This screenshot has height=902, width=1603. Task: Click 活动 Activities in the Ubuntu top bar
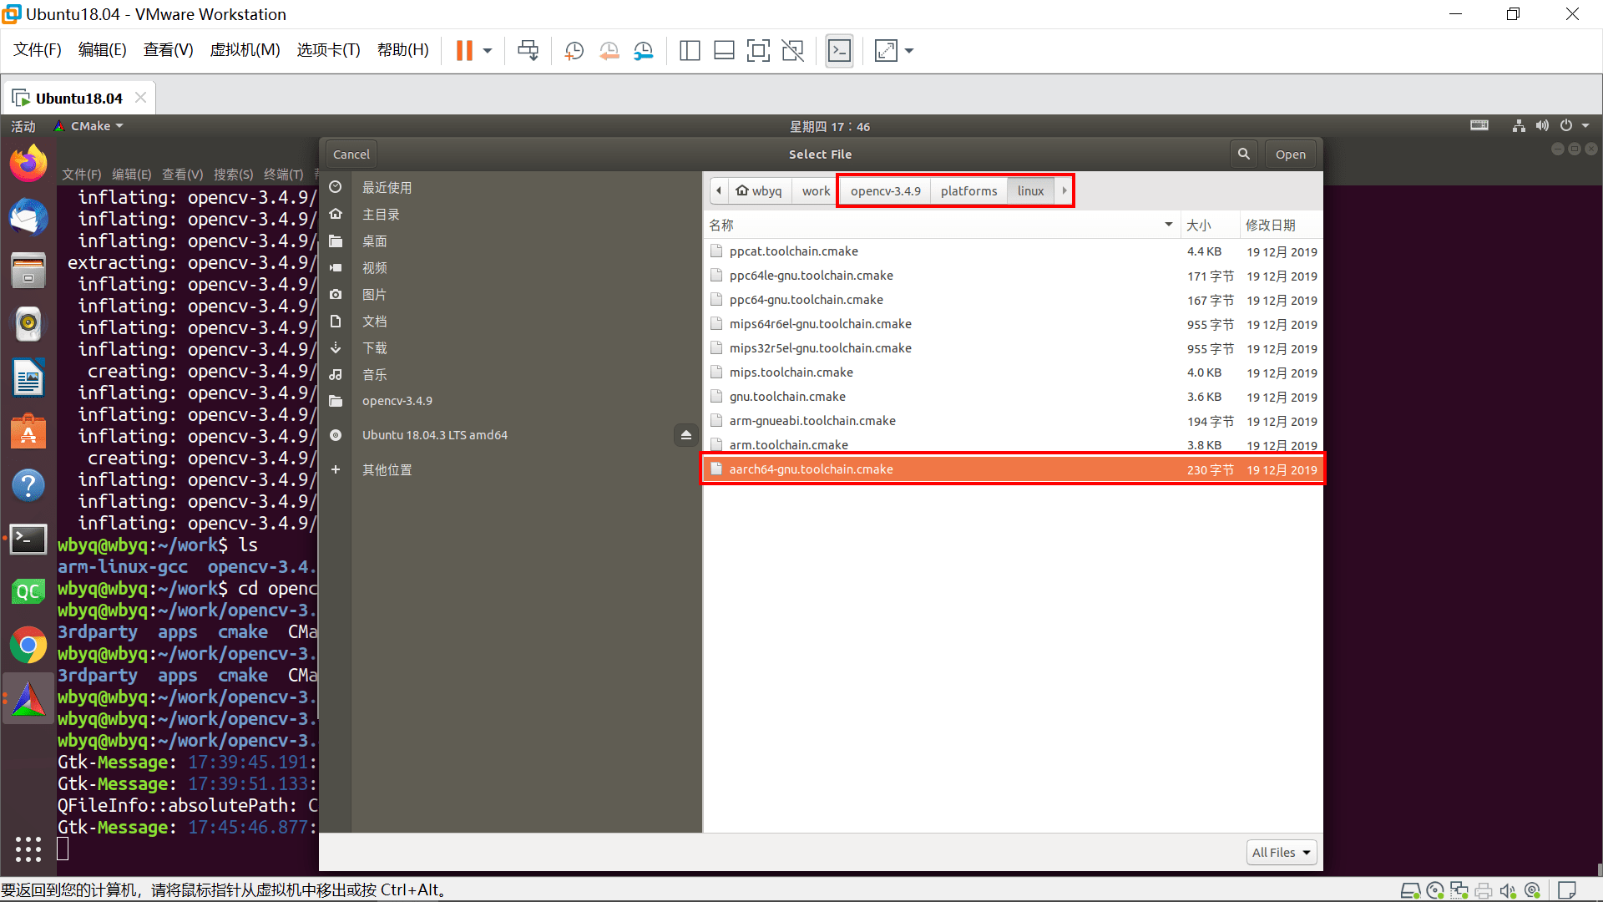coord(23,126)
